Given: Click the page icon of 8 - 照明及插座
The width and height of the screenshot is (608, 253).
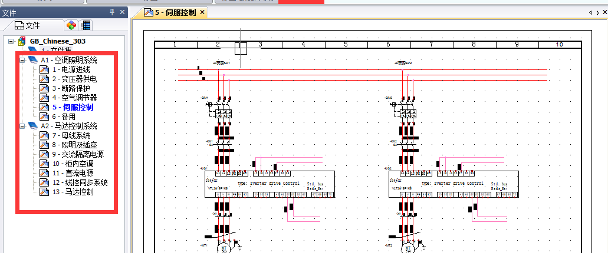Looking at the screenshot, I should click(x=45, y=145).
